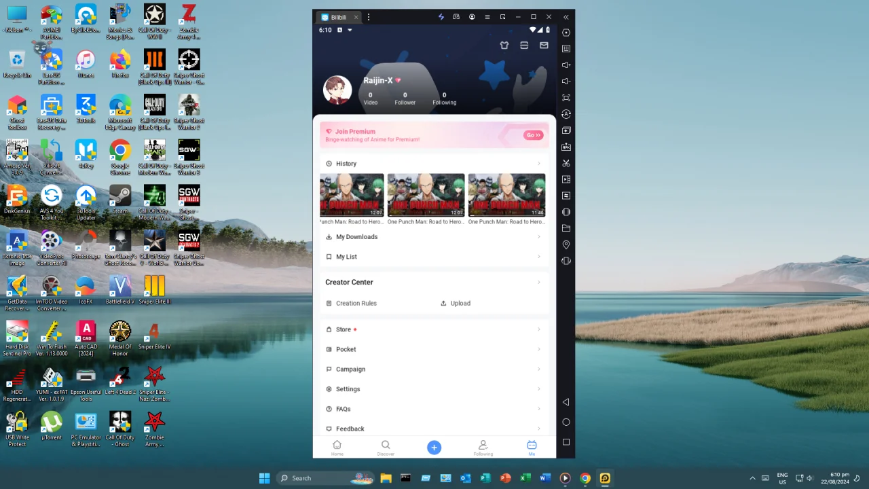This screenshot has height=489, width=869.
Task: Open File Explorer from the taskbar
Action: tap(386, 478)
